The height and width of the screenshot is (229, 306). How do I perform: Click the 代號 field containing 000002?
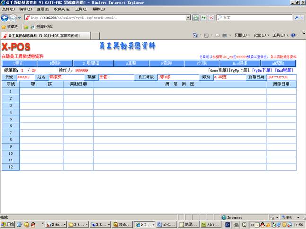26,77
